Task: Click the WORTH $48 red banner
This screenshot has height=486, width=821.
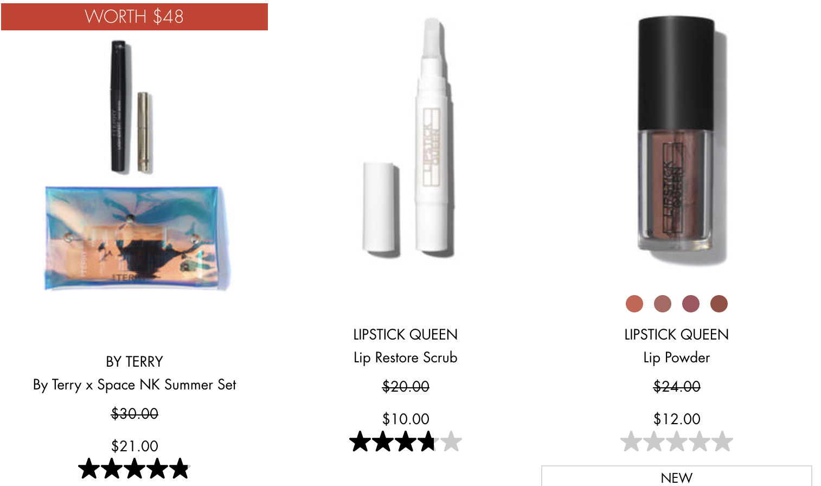Action: [134, 17]
